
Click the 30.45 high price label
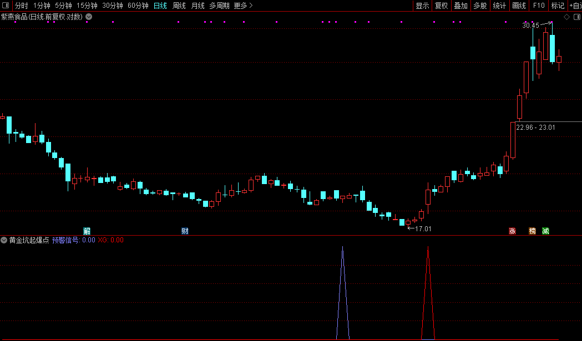tap(530, 26)
